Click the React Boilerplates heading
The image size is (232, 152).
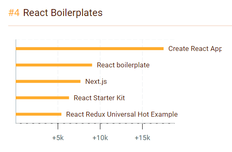pyautogui.click(x=63, y=13)
